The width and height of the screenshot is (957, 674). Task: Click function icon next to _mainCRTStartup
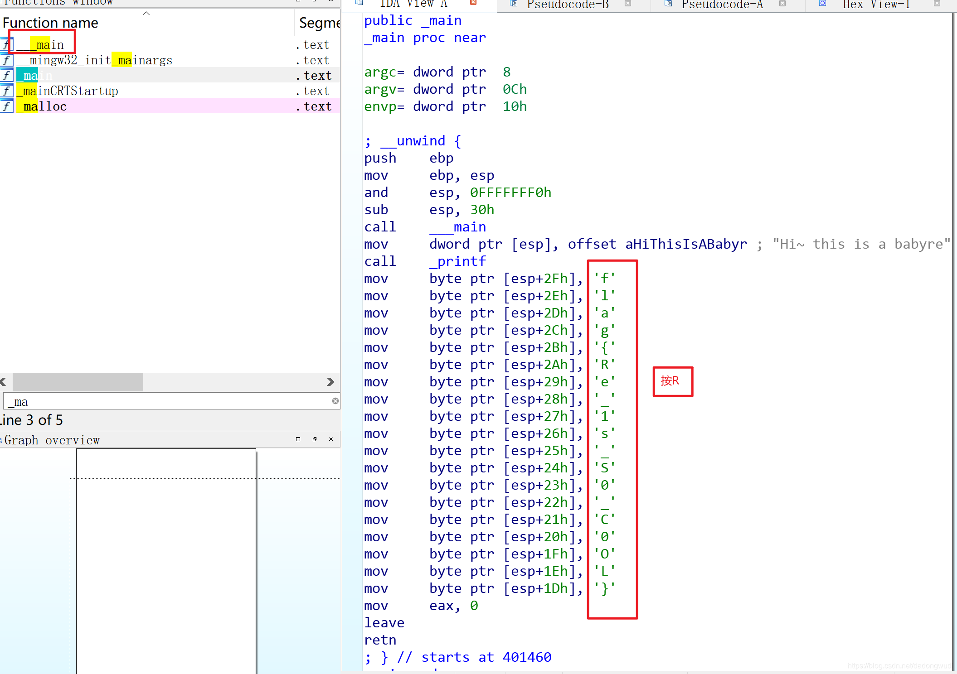point(6,91)
